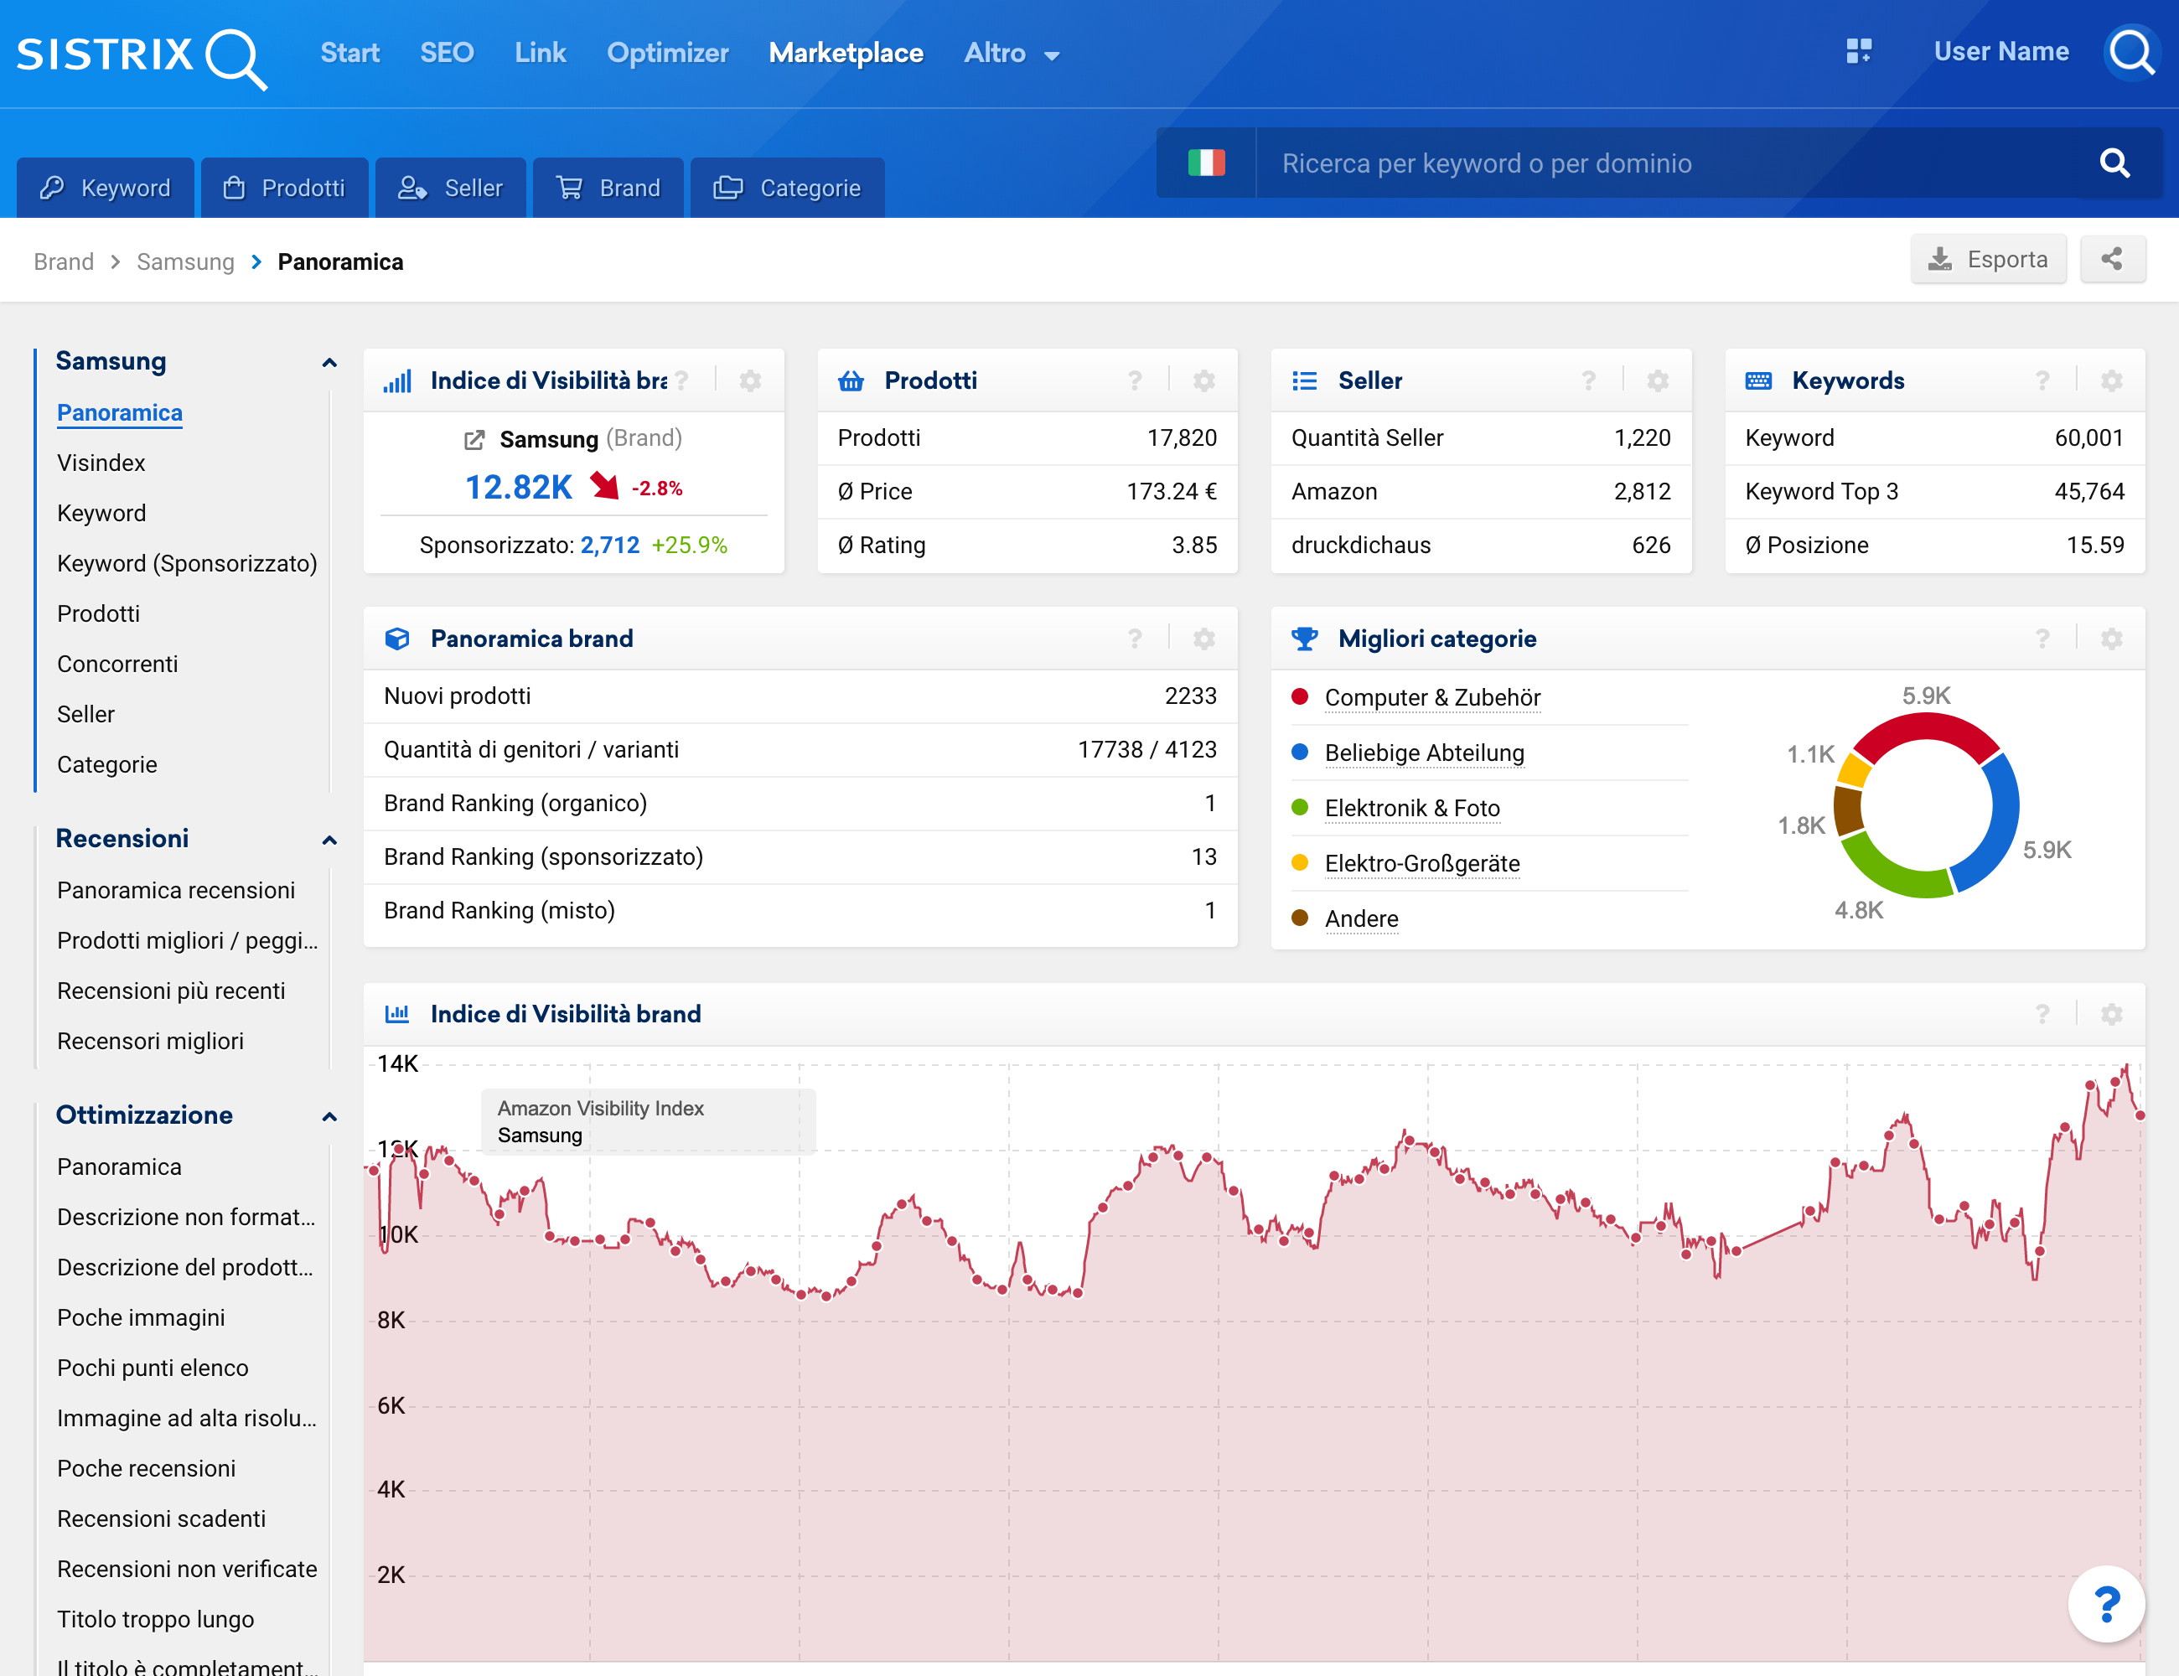The width and height of the screenshot is (2179, 1676).
Task: Click the SISTRIX logo
Action: [142, 57]
